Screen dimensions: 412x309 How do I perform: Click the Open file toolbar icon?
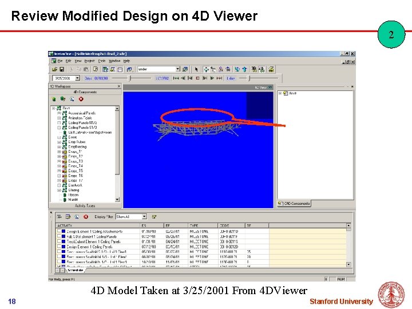click(x=54, y=69)
